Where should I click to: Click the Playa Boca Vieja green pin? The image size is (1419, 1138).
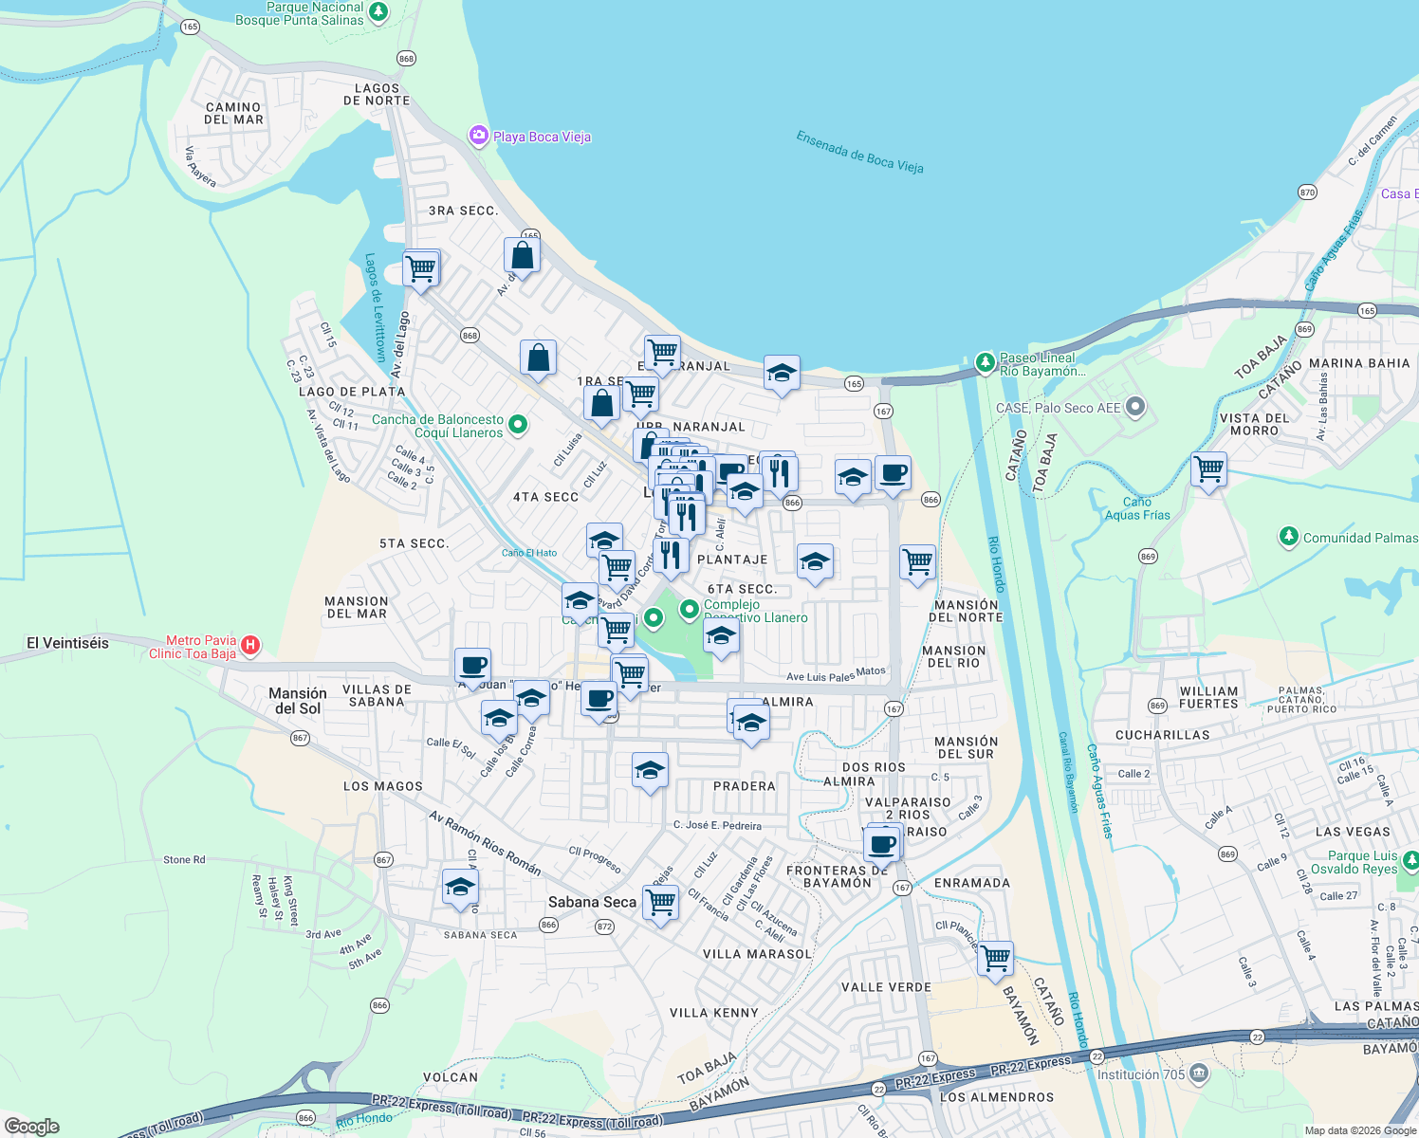478,136
